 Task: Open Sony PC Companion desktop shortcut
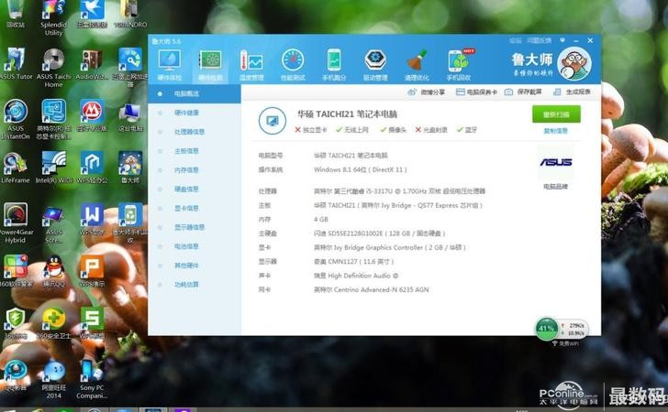[92, 379]
